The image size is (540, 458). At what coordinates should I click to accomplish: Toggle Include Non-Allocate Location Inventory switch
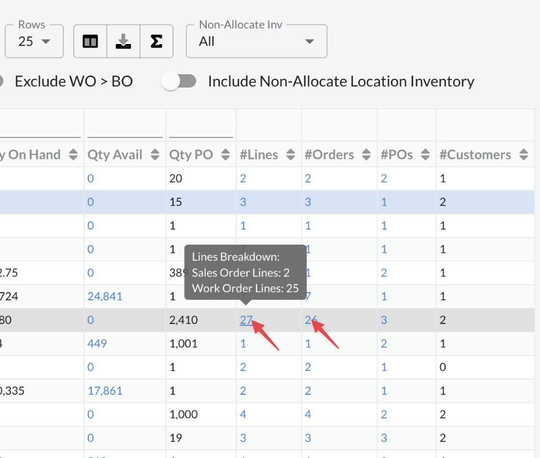coord(179,82)
